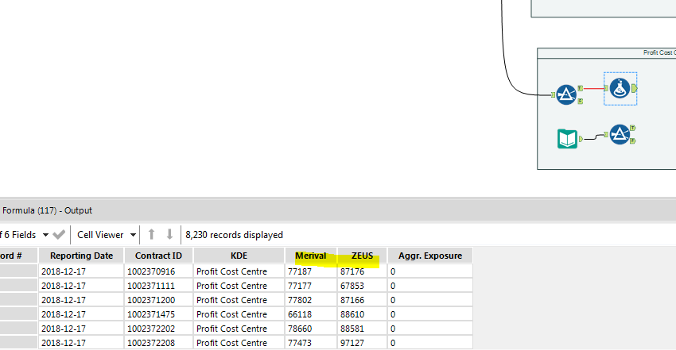Viewport: 676px width, 350px height.
Task: Select ZEUS value 88581
Action: coord(362,329)
